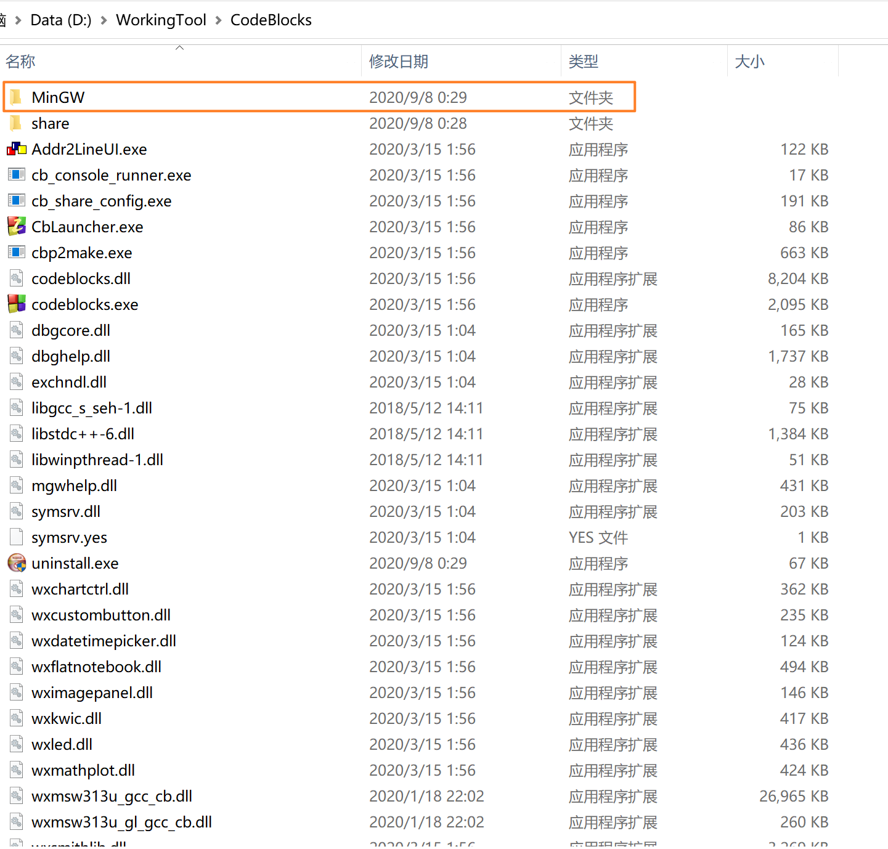Click the CbLauncher.exe icon
This screenshot has height=849, width=888.
tap(16, 226)
